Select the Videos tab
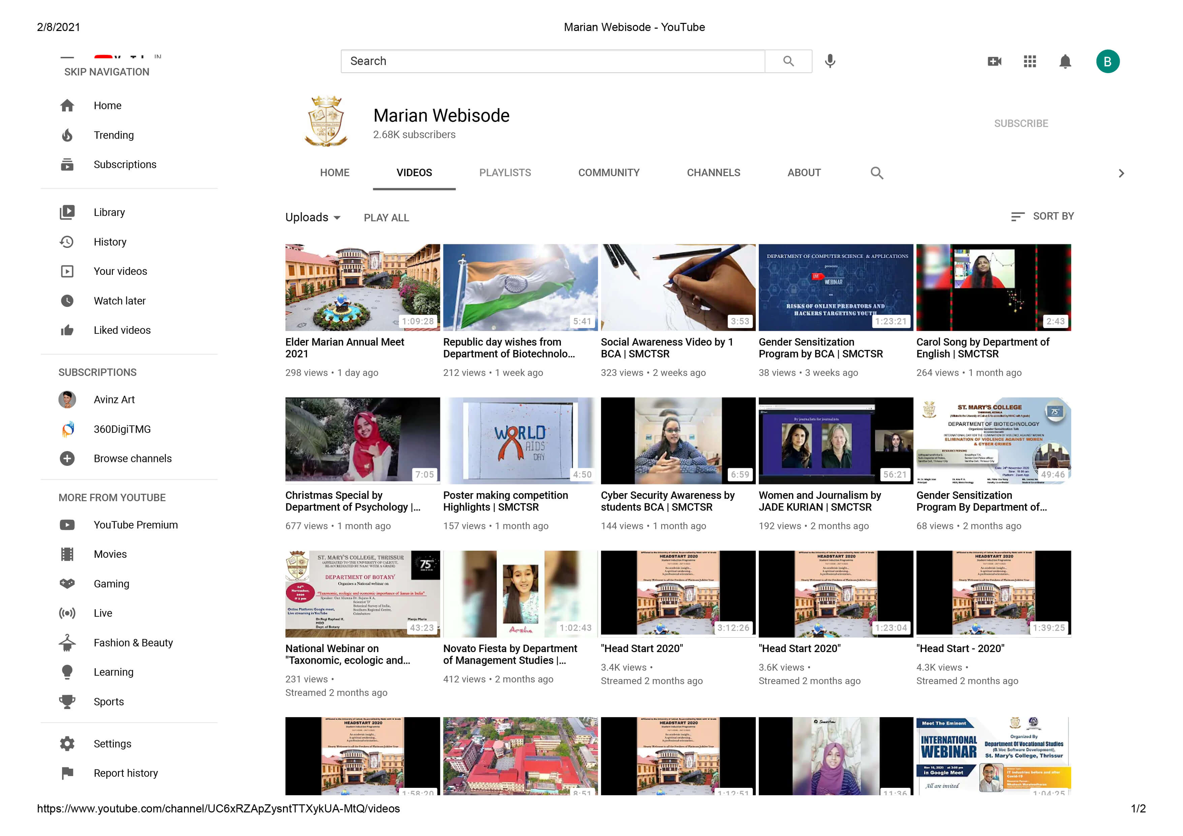The width and height of the screenshot is (1183, 836). [414, 172]
